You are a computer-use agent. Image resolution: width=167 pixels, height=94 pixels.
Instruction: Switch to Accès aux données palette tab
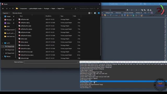pyautogui.click(x=128, y=13)
